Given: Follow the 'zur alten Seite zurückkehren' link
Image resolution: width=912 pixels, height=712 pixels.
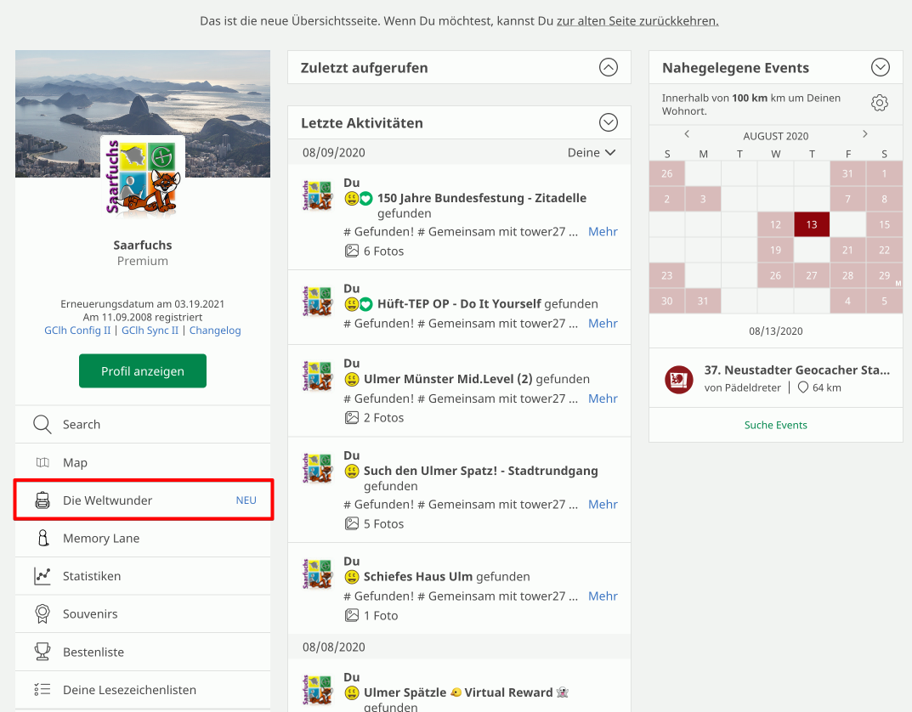Looking at the screenshot, I should pos(637,21).
